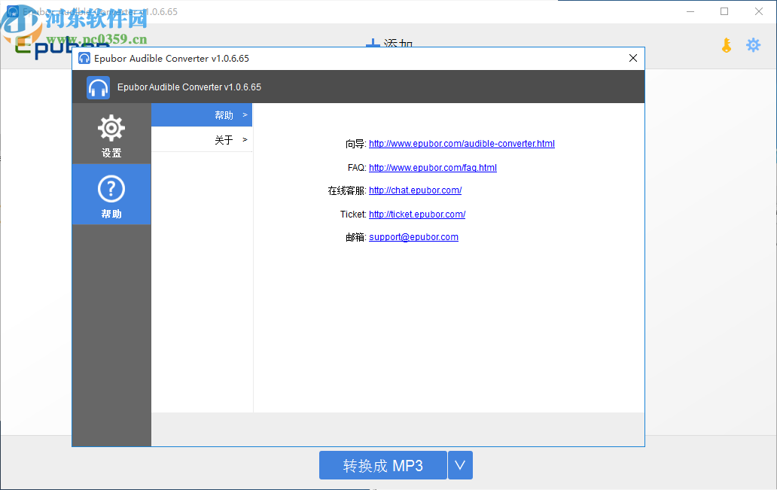
Task: Open the FAQ link faq.html
Action: coord(433,167)
